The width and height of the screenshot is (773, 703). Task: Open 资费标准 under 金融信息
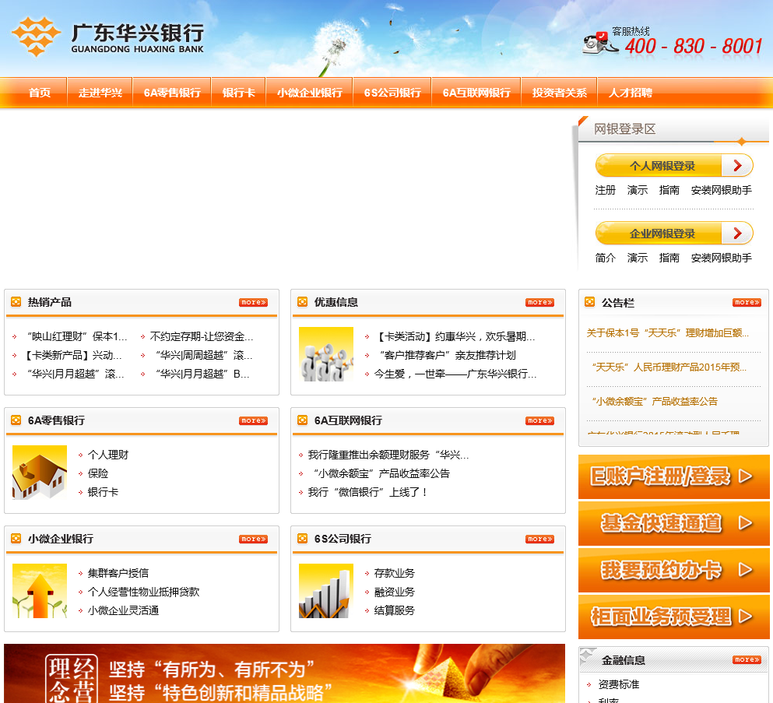click(x=618, y=684)
